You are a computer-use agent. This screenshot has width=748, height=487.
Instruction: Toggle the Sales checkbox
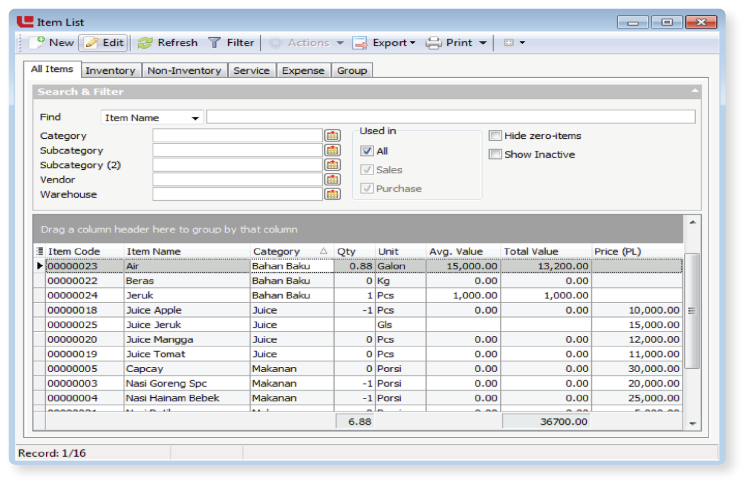pos(367,170)
